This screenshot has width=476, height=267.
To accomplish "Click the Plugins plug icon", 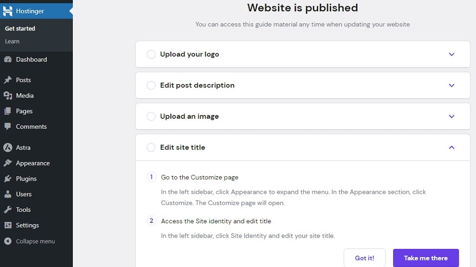I will (x=8, y=179).
